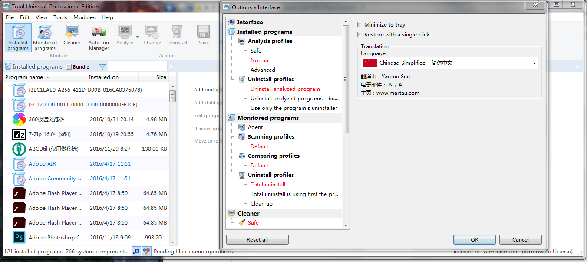Confirm options with the OK button
Image resolution: width=587 pixels, height=262 pixels.
point(474,239)
